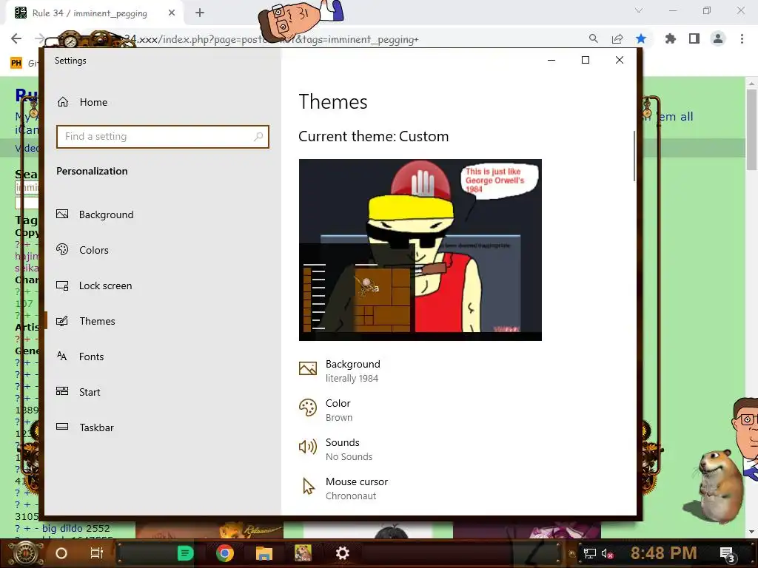Click the network icon in system tray

pos(589,553)
